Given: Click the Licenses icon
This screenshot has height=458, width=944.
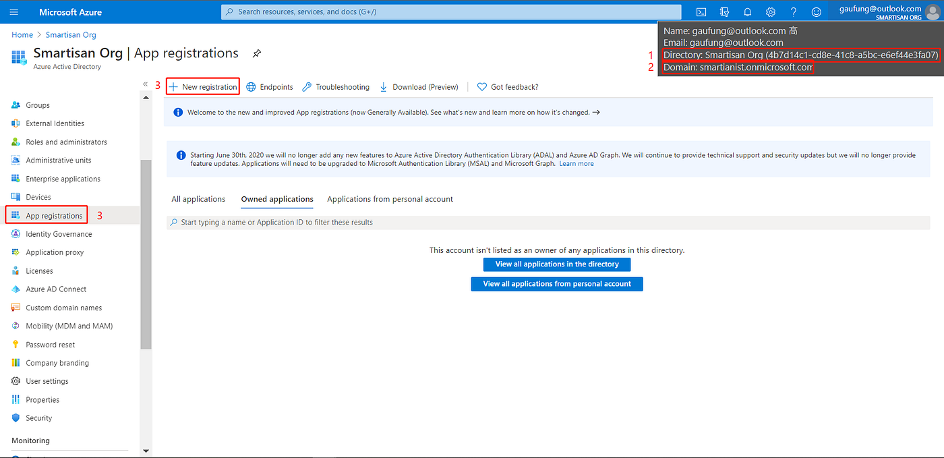Looking at the screenshot, I should tap(16, 270).
